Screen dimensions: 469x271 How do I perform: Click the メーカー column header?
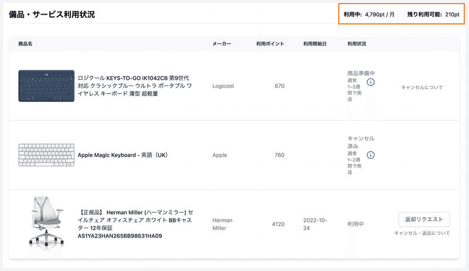pyautogui.click(x=222, y=44)
